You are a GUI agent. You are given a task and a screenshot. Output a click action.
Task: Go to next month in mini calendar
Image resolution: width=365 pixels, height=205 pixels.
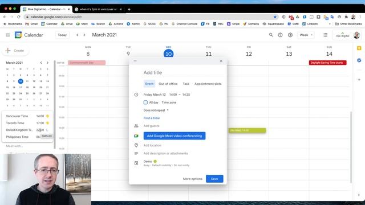(x=47, y=63)
